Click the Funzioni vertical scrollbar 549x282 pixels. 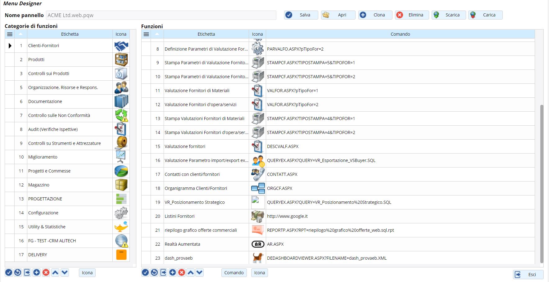[542, 183]
